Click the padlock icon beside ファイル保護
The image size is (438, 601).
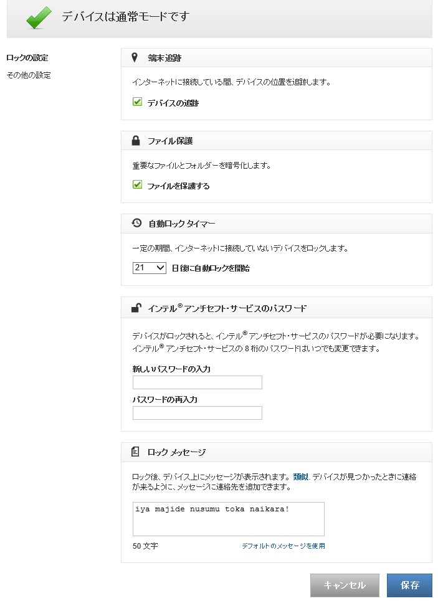[136, 141]
